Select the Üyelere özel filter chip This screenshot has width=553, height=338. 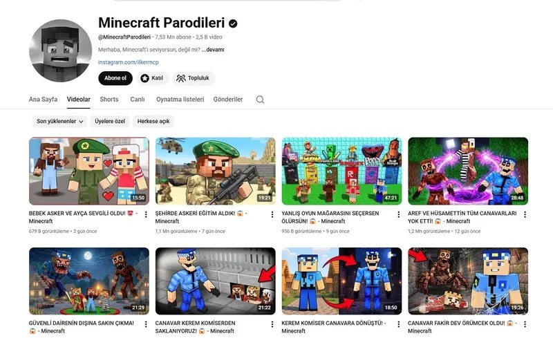coord(110,122)
